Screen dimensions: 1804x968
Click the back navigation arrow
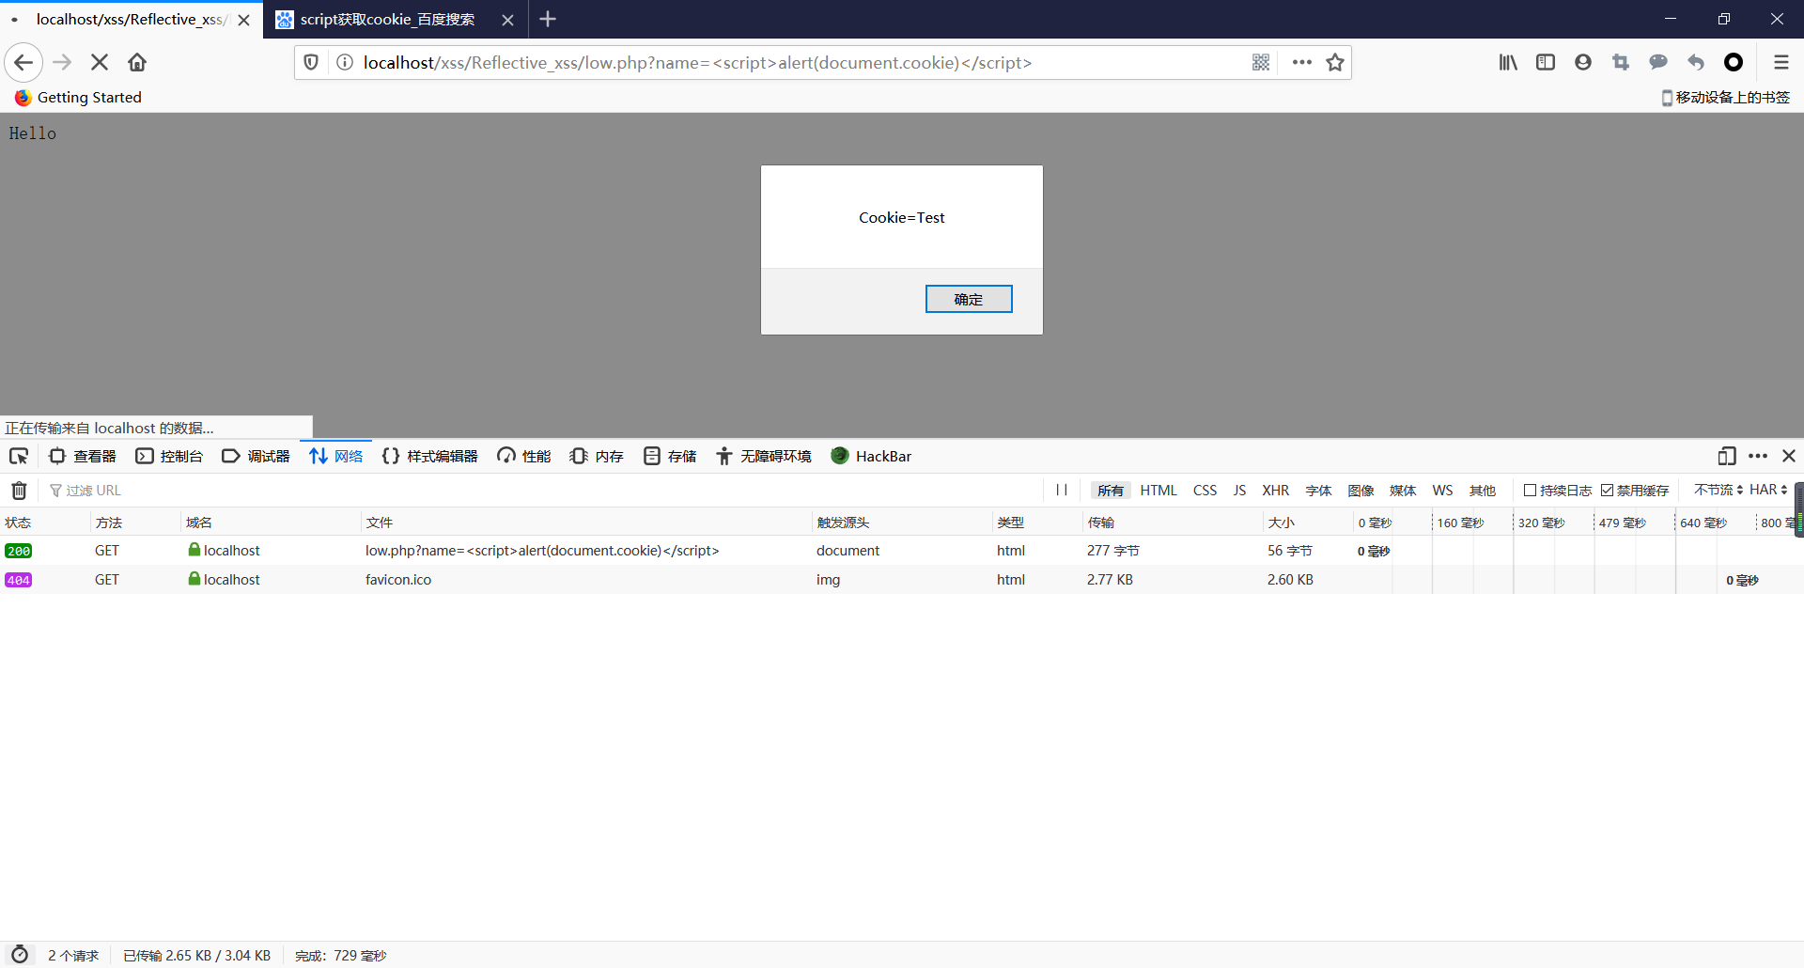pos(23,63)
